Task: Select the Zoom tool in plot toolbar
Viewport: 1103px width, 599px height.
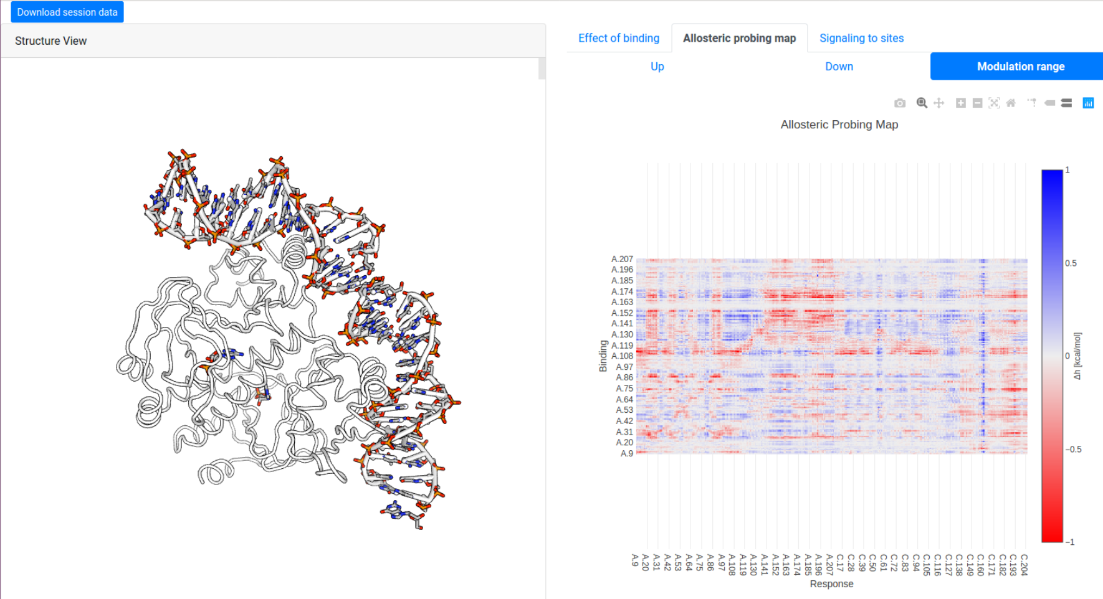Action: 922,103
